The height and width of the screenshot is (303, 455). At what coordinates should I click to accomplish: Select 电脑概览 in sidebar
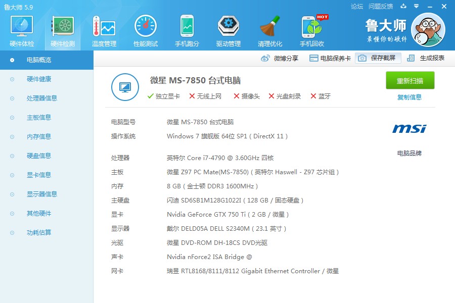pos(47,60)
